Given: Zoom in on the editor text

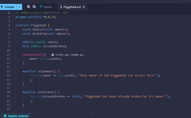Looking at the screenshot, I should [34, 7].
